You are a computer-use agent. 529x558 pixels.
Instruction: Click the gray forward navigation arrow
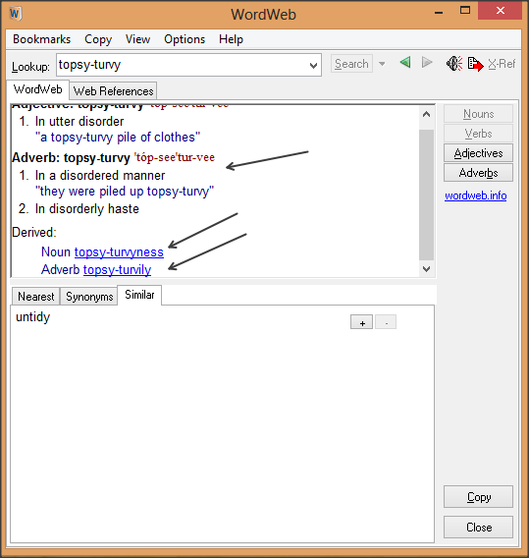[x=427, y=63]
